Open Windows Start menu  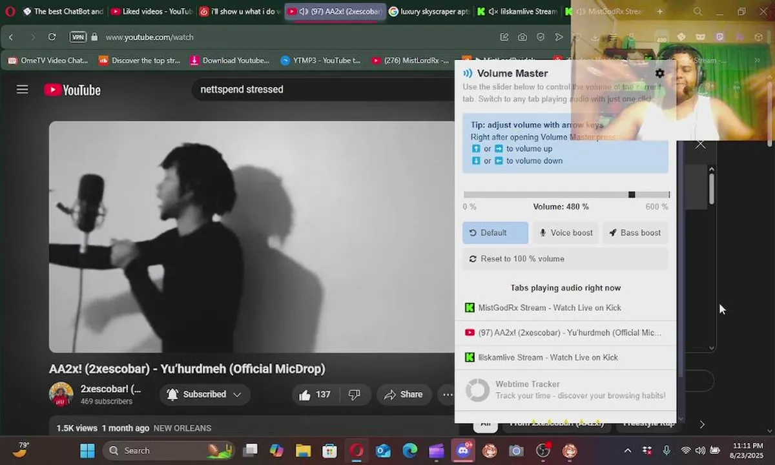(x=87, y=450)
